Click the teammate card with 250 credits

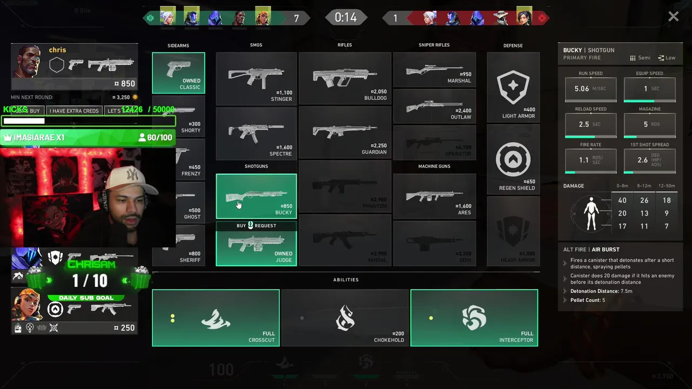[x=75, y=311]
